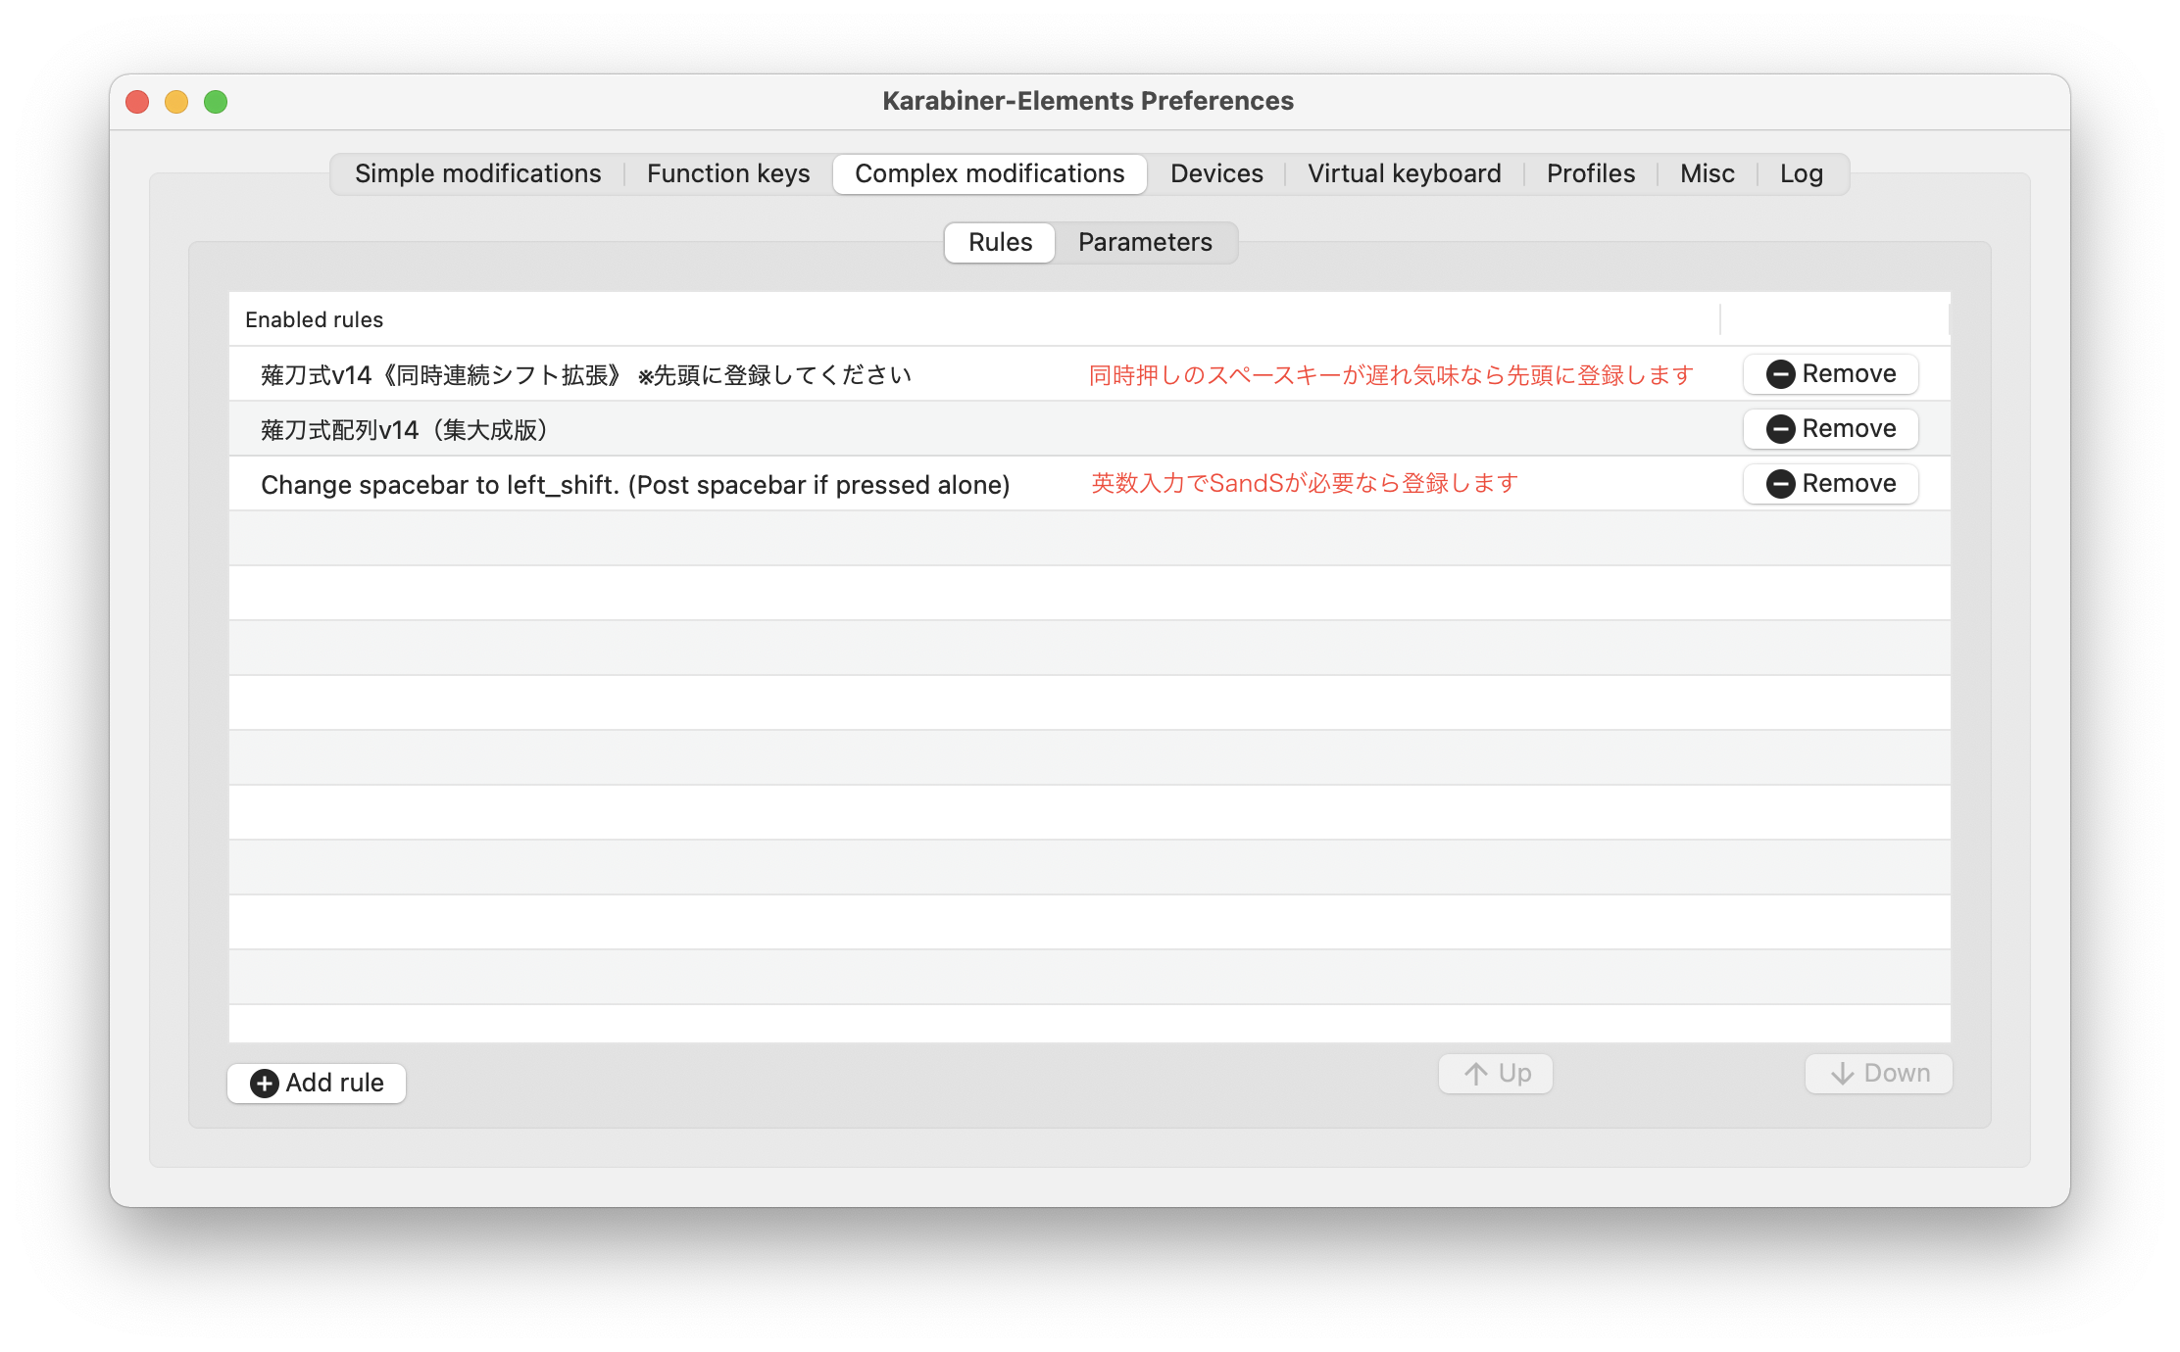Image resolution: width=2180 pixels, height=1352 pixels.
Task: Open the Function keys tab
Action: (x=728, y=173)
